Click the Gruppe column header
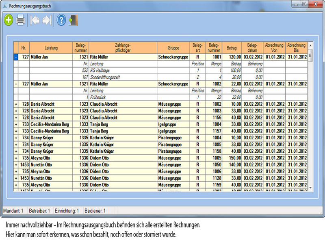Image resolution: width=325 pixels, height=243 pixels. 173,48
